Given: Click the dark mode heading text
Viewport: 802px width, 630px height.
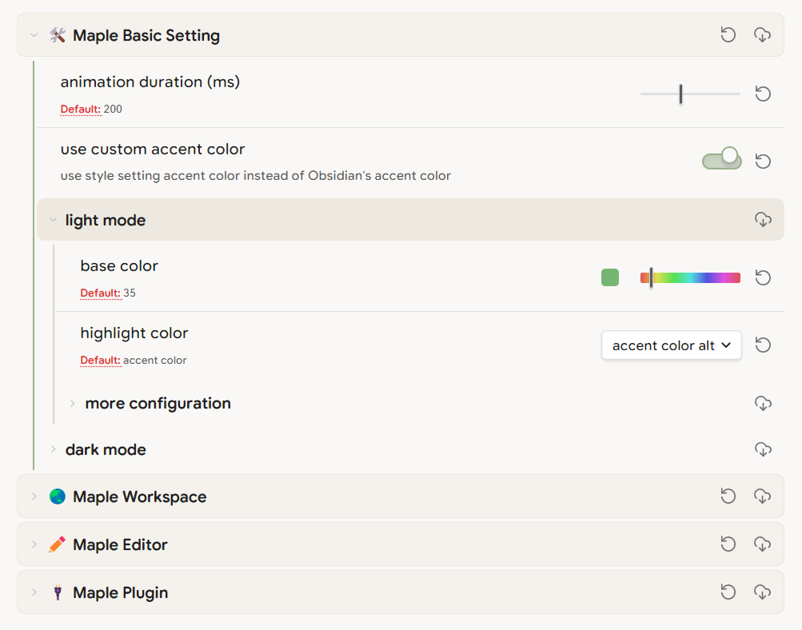Looking at the screenshot, I should tap(106, 449).
